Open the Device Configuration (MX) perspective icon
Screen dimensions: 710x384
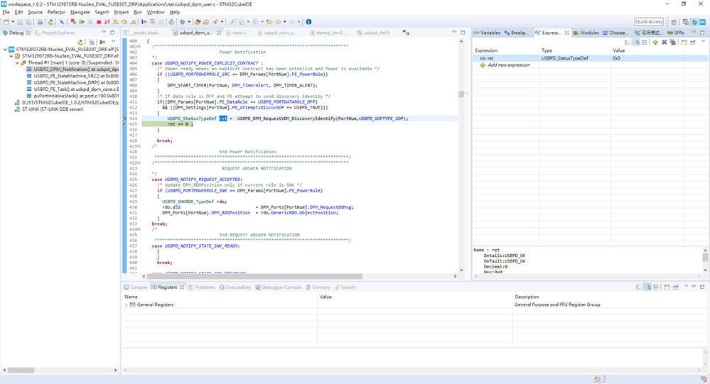click(703, 22)
